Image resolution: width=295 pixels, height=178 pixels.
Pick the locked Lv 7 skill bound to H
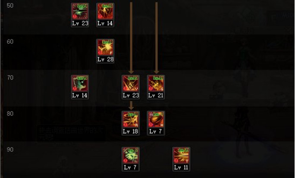click(x=156, y=123)
